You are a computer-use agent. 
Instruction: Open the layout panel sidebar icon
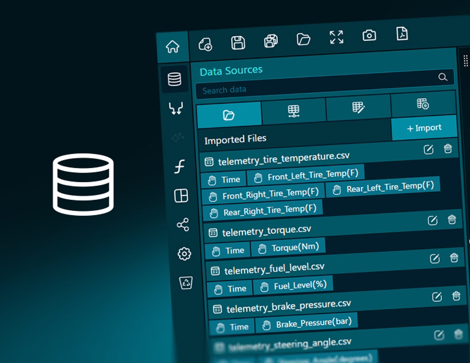(181, 196)
